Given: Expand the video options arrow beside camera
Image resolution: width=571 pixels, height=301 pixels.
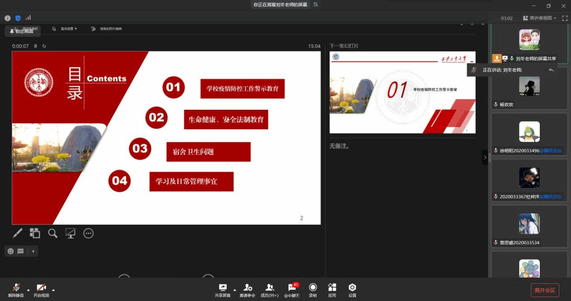Looking at the screenshot, I should coord(54,290).
